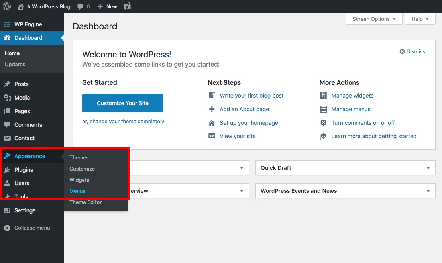
Task: Click the plus icon beside Add an About page
Action: 212,109
